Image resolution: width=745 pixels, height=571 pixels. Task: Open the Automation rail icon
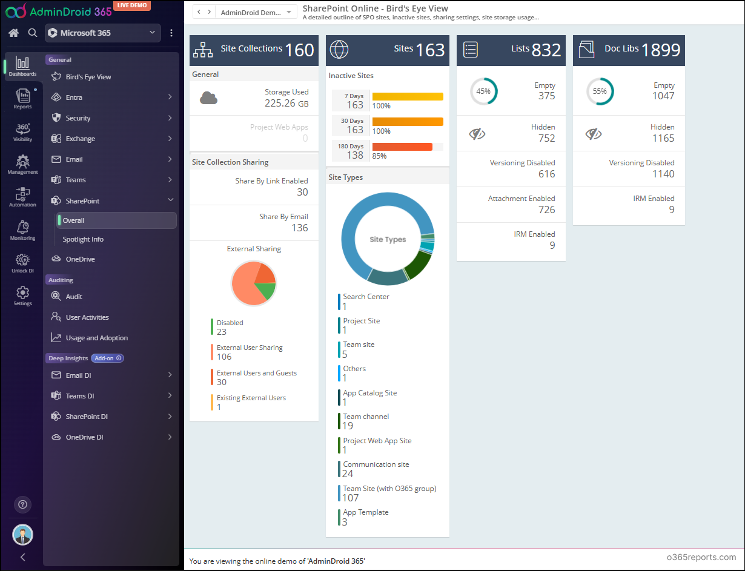[x=22, y=197]
